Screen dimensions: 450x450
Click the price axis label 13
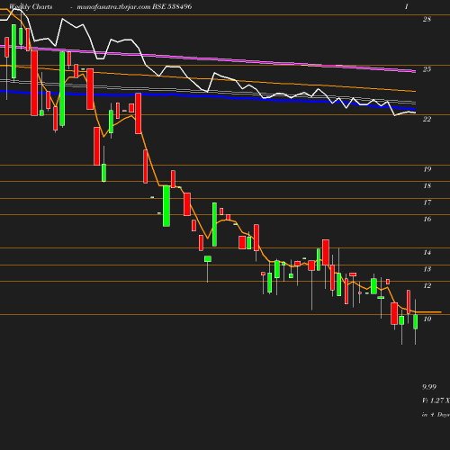427,269
